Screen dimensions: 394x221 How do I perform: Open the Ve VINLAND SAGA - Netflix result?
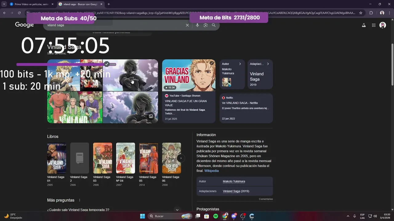[246, 108]
